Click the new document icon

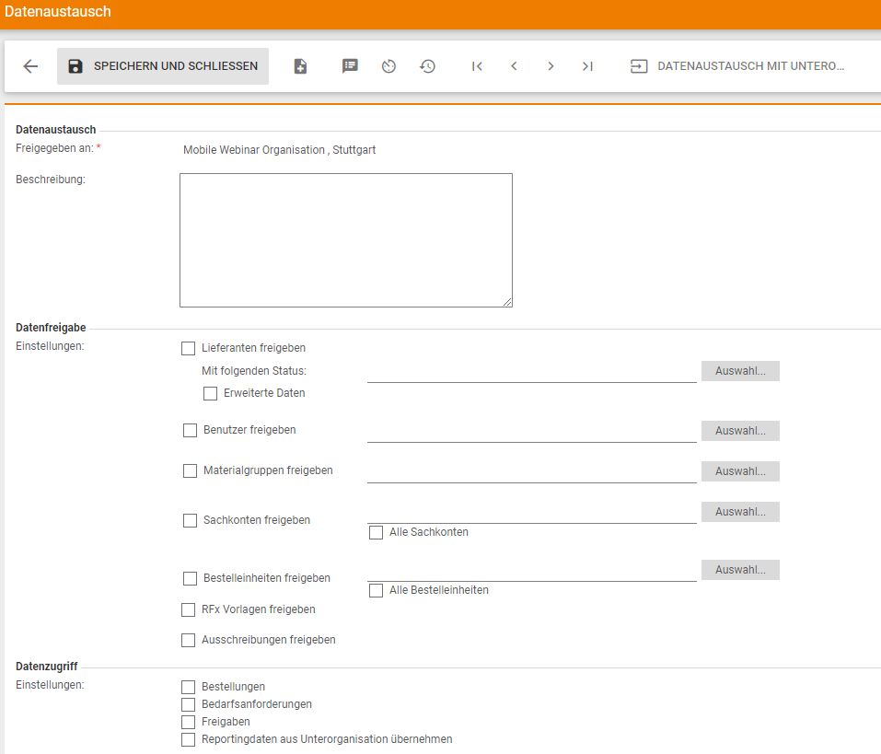tap(300, 66)
